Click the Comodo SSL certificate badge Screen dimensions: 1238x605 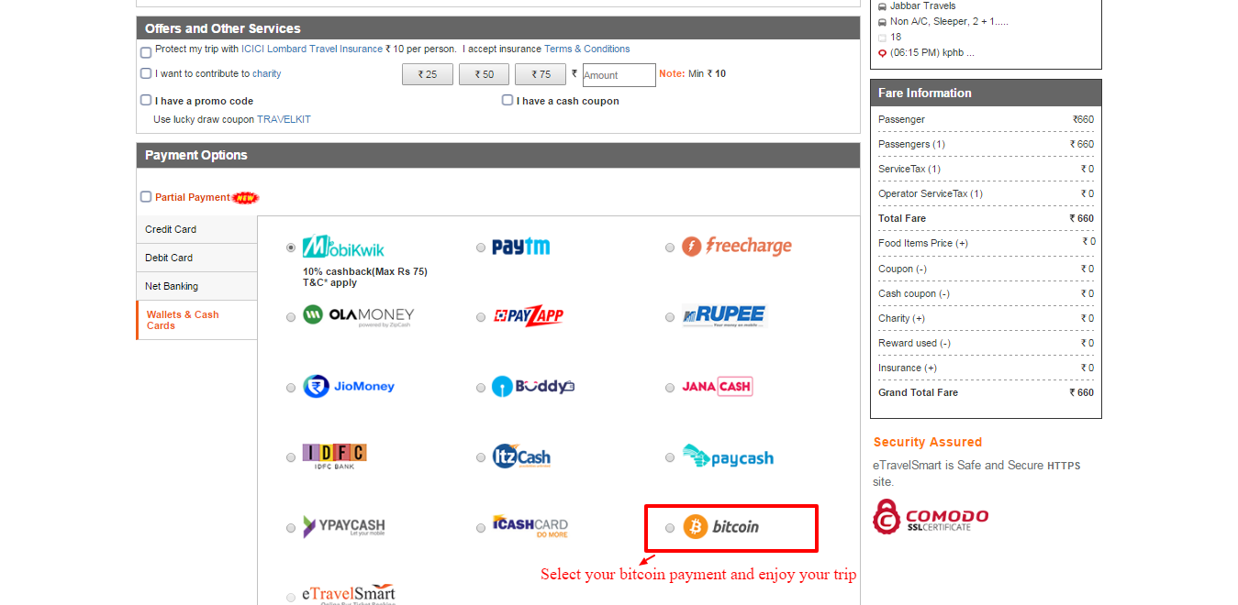point(931,517)
